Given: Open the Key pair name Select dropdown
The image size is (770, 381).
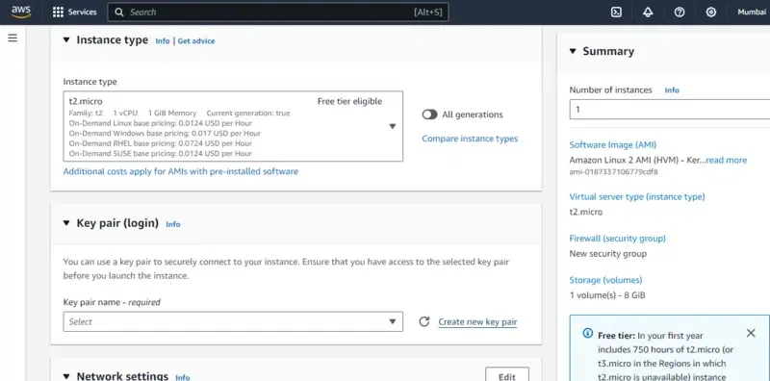Looking at the screenshot, I should 233,321.
